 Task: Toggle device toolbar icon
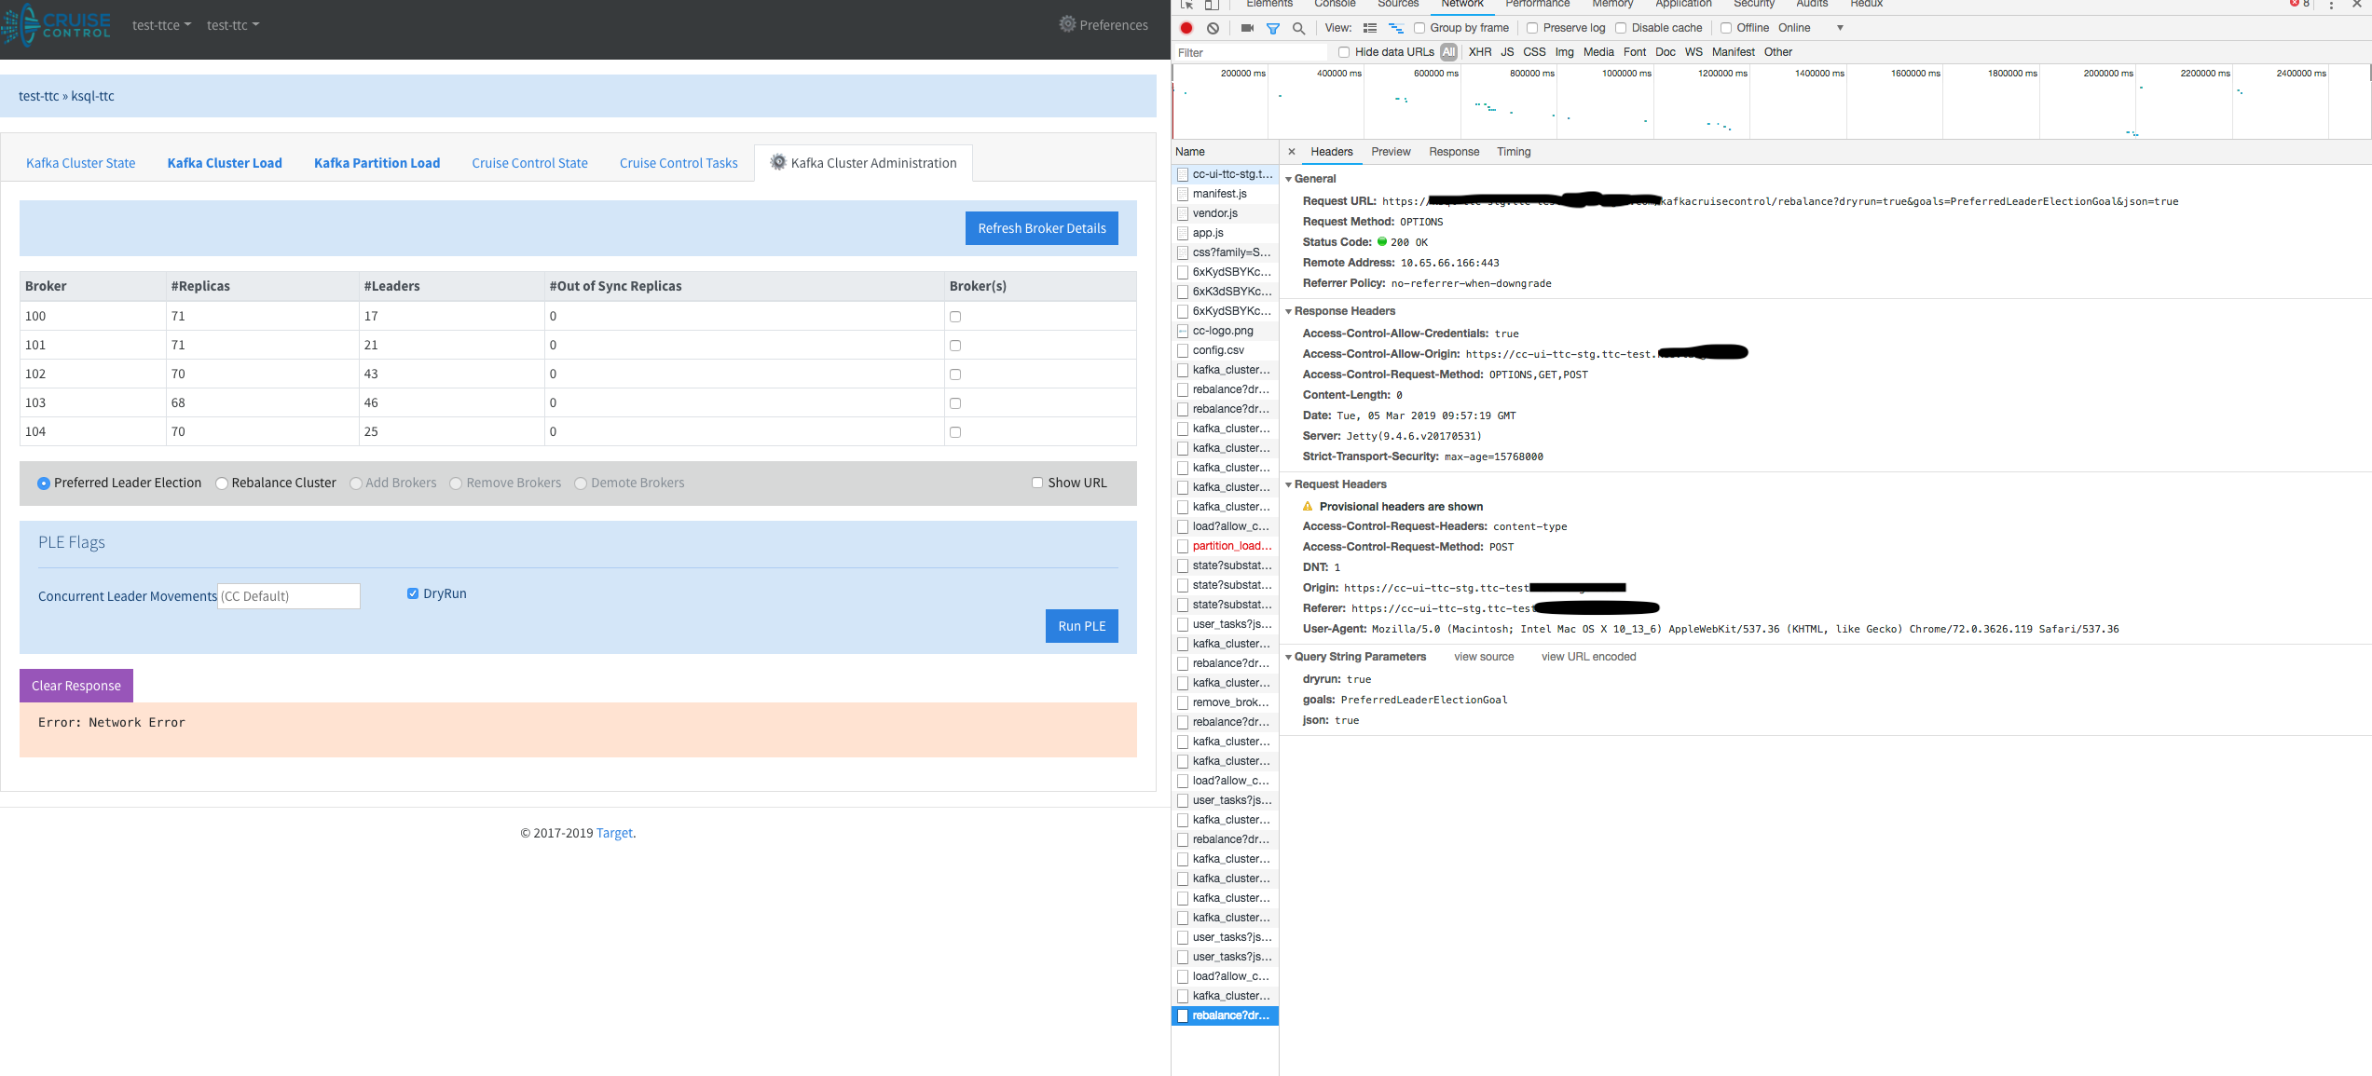click(1212, 5)
